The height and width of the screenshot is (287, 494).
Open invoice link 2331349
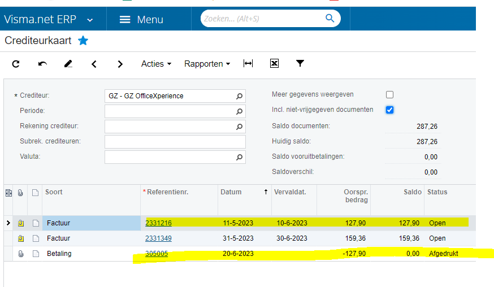(158, 238)
